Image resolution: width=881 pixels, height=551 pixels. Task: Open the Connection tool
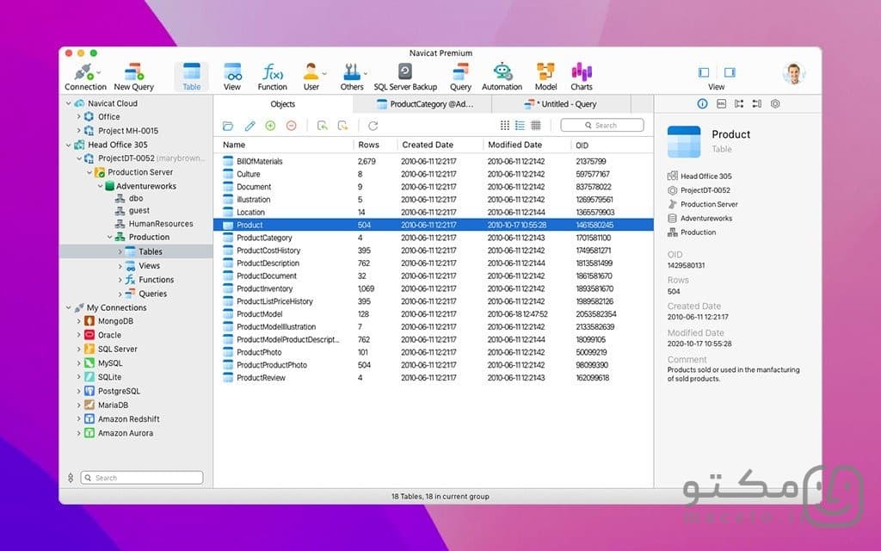click(85, 77)
